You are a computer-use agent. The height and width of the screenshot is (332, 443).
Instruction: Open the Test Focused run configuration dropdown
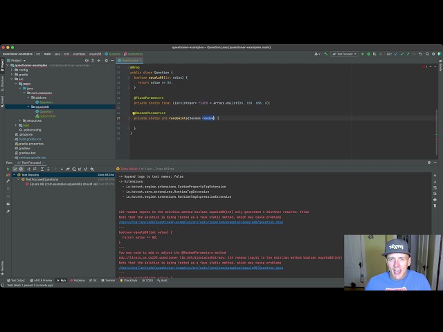[345, 54]
